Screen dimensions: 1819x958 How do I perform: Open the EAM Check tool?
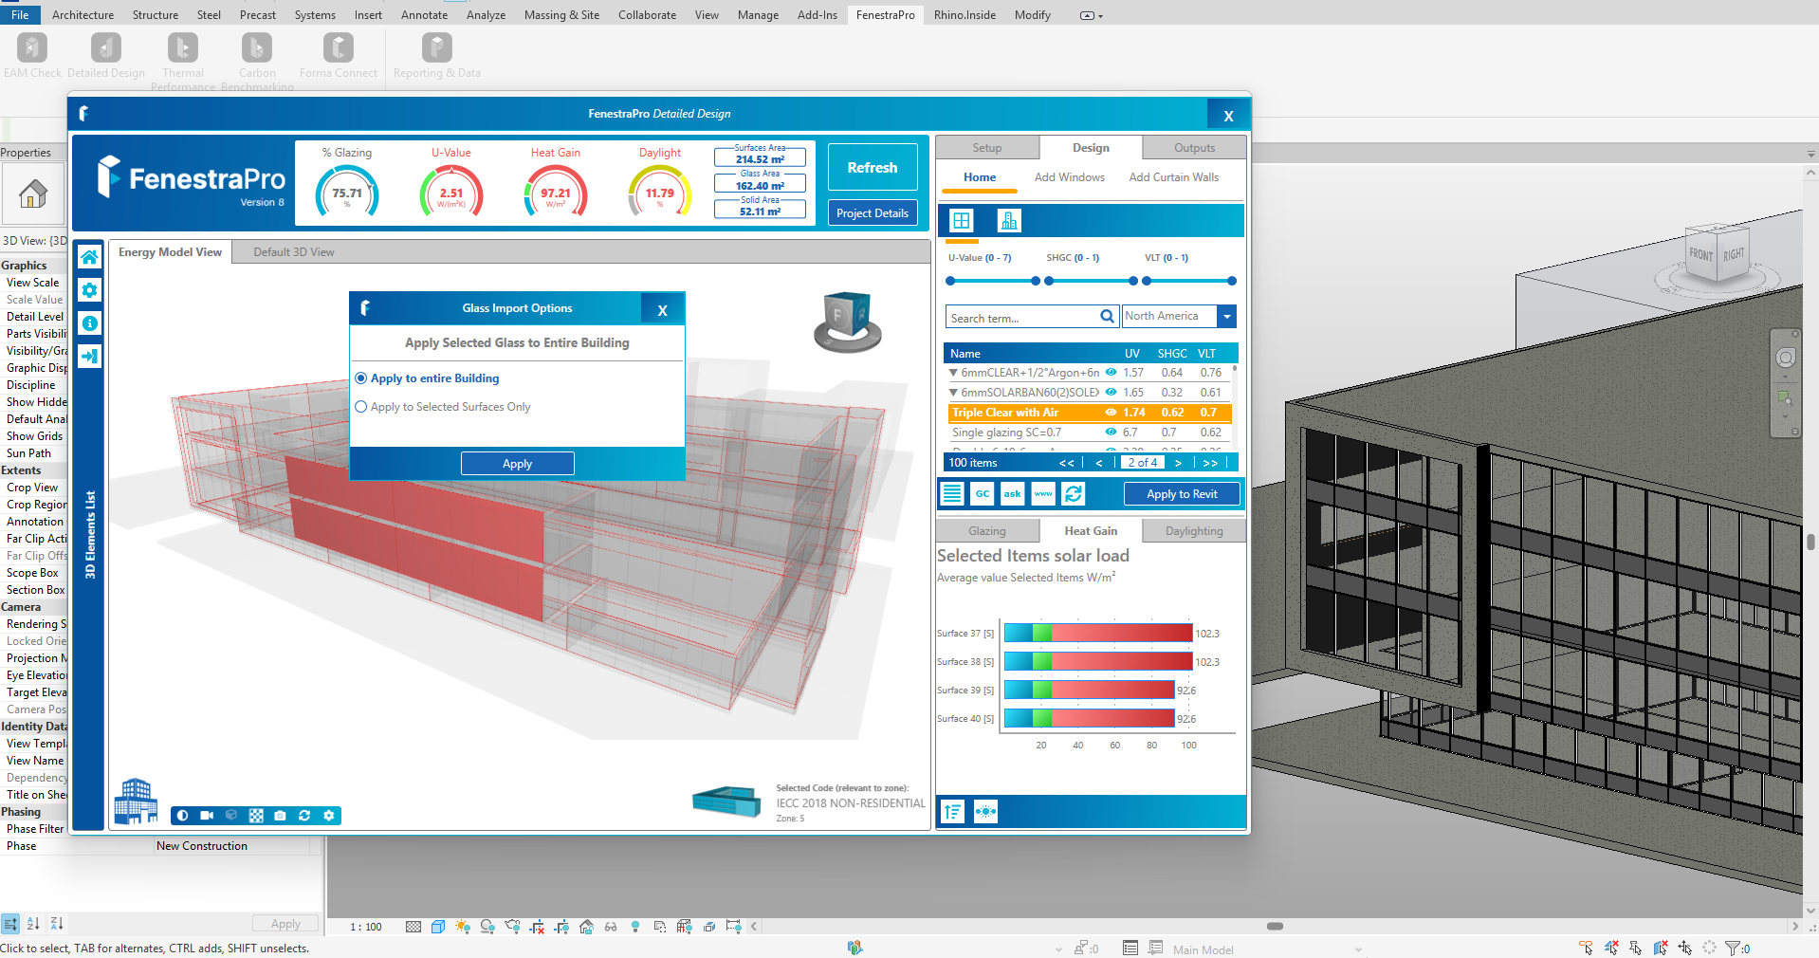click(32, 55)
